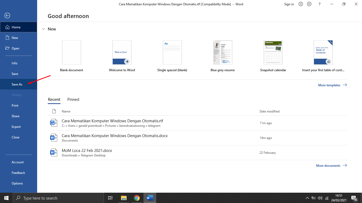The height and width of the screenshot is (203, 362).
Task: Show hidden system tray icons
Action: click(x=307, y=198)
